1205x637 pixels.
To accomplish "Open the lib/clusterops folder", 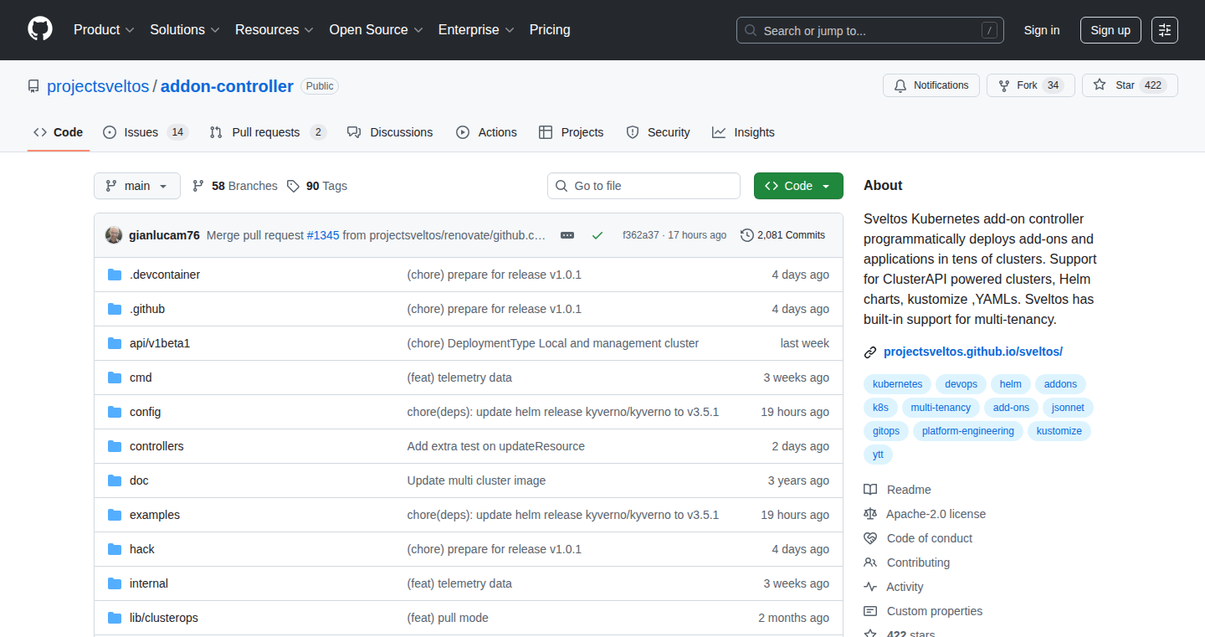I will [164, 618].
